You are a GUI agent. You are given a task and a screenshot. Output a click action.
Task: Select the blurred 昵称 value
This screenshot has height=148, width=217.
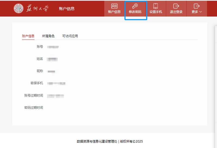51,71
